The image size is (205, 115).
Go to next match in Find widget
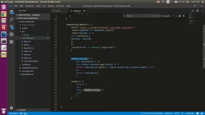[x=176, y=16]
